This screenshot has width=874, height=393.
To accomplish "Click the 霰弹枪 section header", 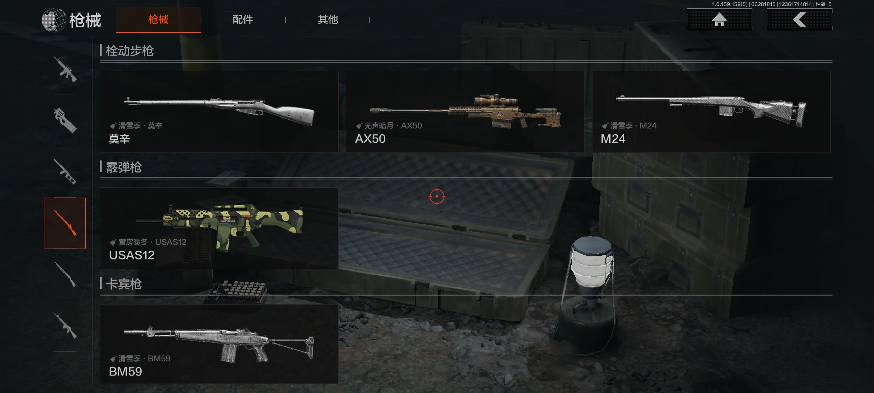I will point(124,167).
